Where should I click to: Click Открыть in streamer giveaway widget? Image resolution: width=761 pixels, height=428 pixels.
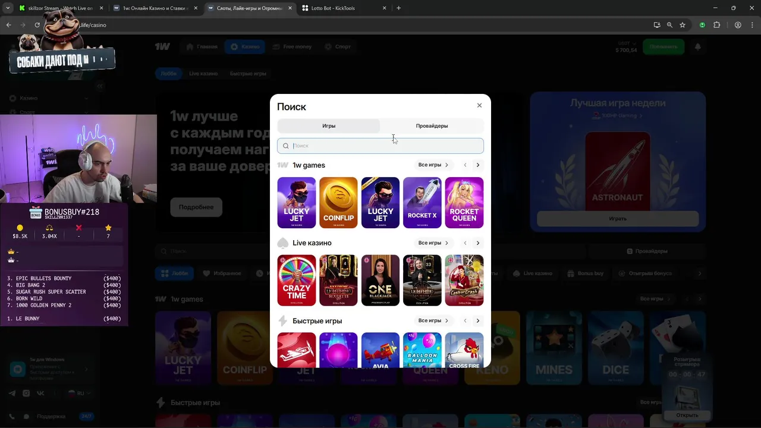click(x=687, y=415)
